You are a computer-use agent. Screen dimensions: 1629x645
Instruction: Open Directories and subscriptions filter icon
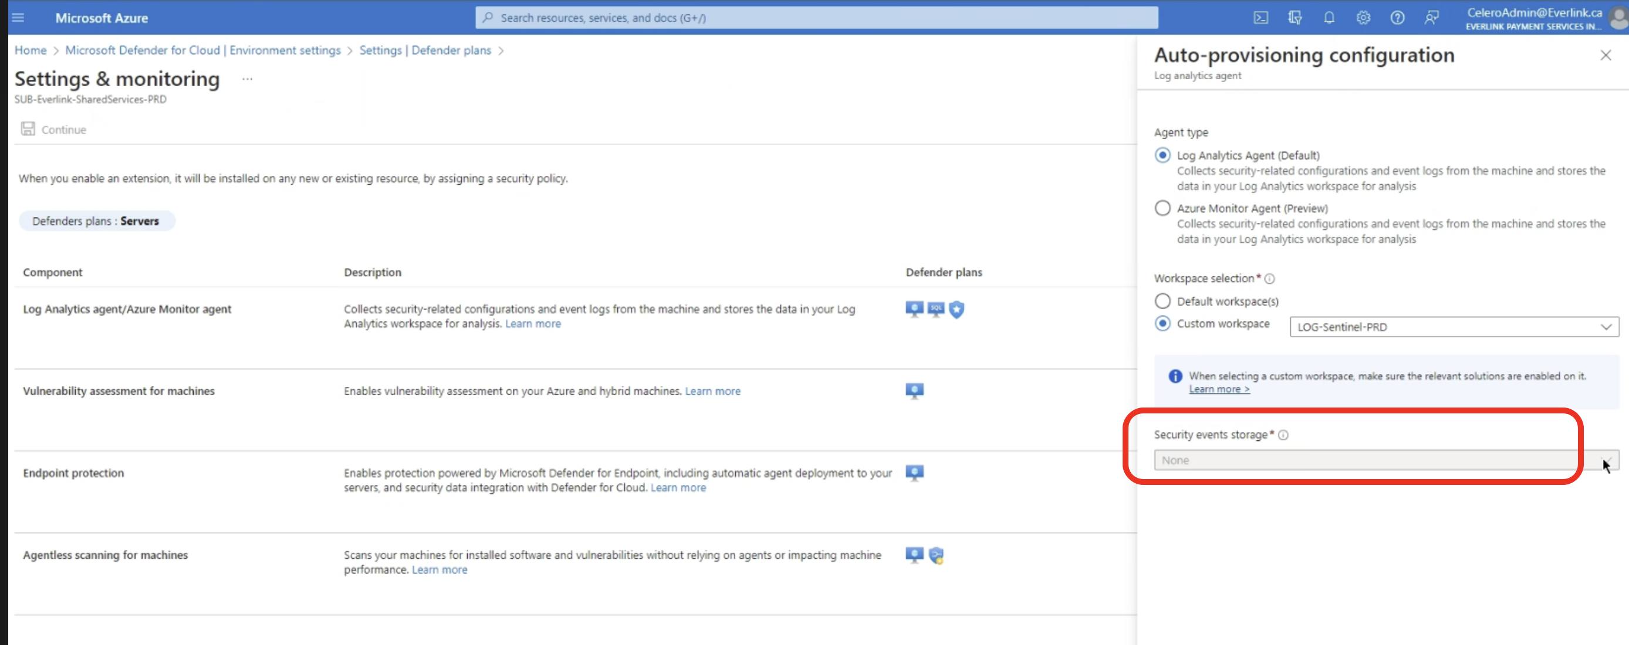1295,18
